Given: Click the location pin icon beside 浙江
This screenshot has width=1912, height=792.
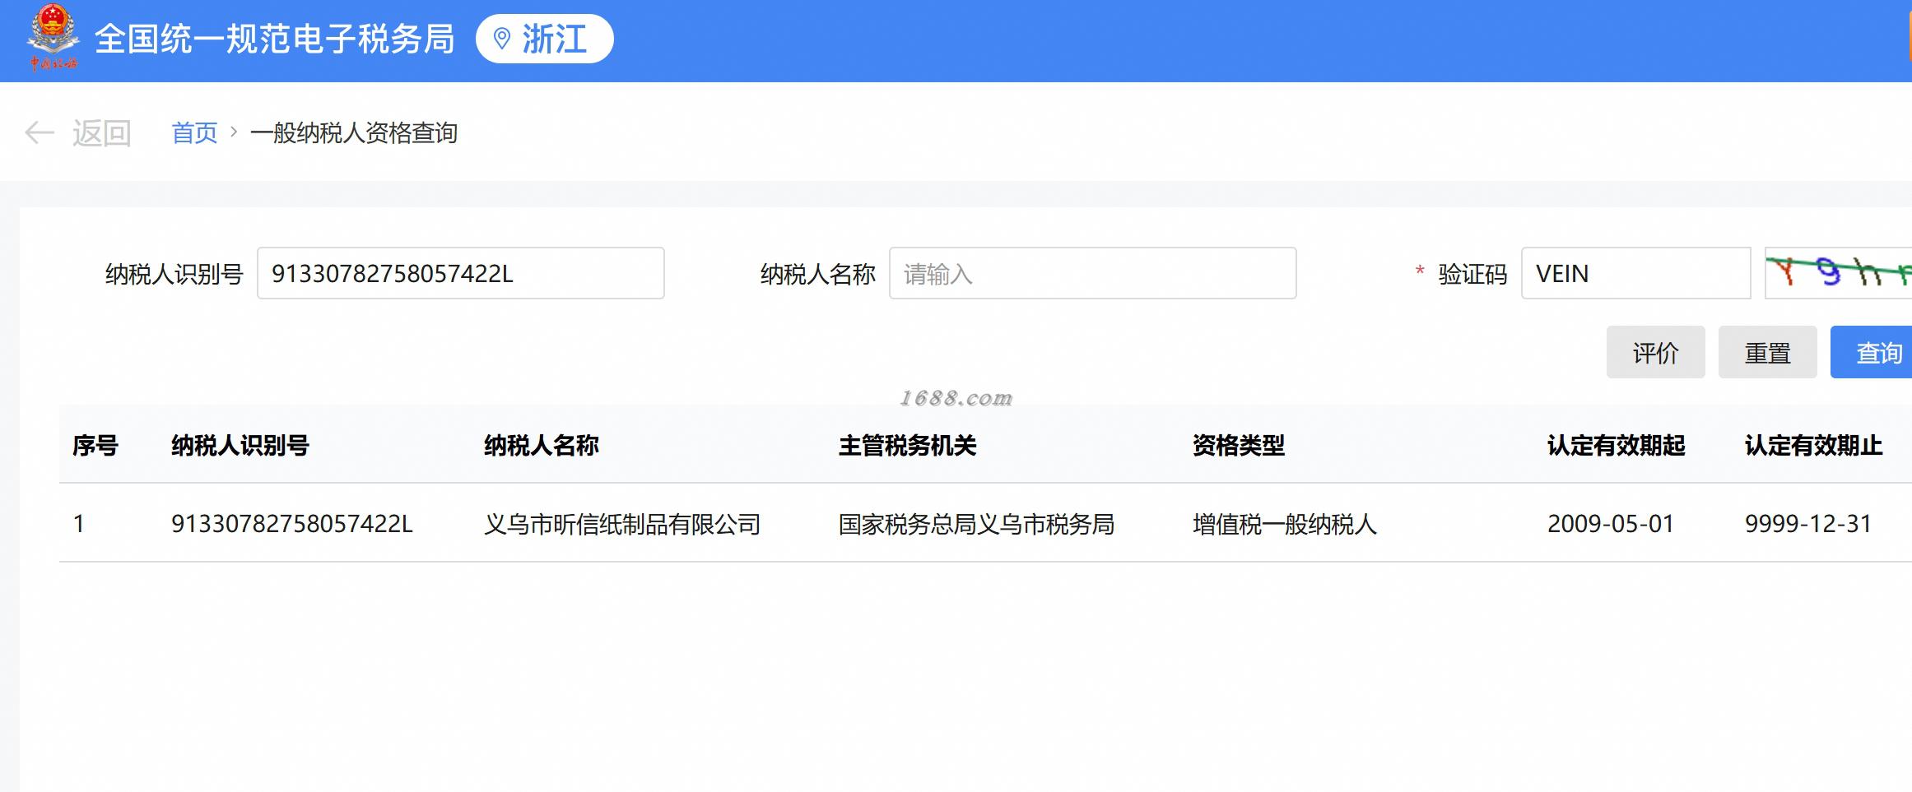Looking at the screenshot, I should (501, 39).
